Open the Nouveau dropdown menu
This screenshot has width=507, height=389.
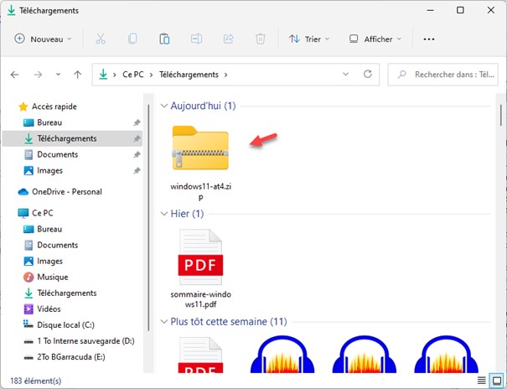click(x=43, y=39)
